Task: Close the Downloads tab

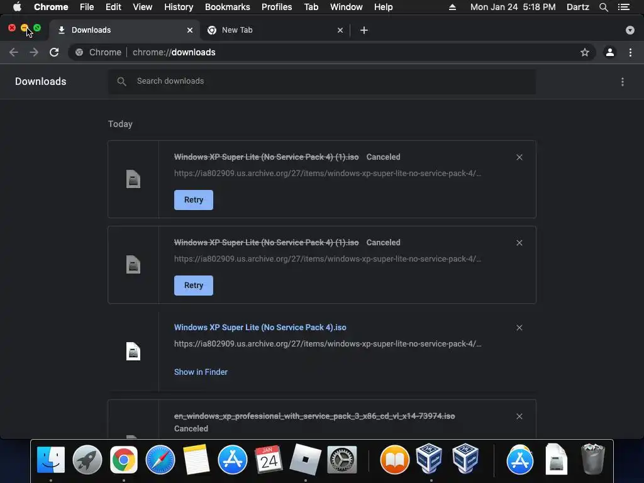Action: point(190,30)
